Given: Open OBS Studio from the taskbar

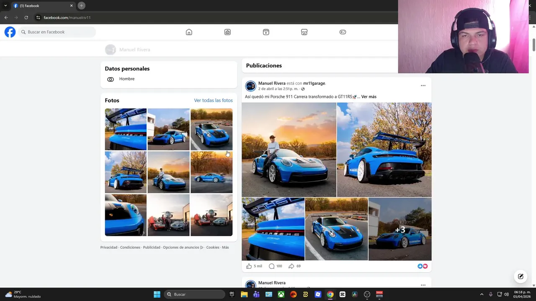Looking at the screenshot, I should 367,294.
